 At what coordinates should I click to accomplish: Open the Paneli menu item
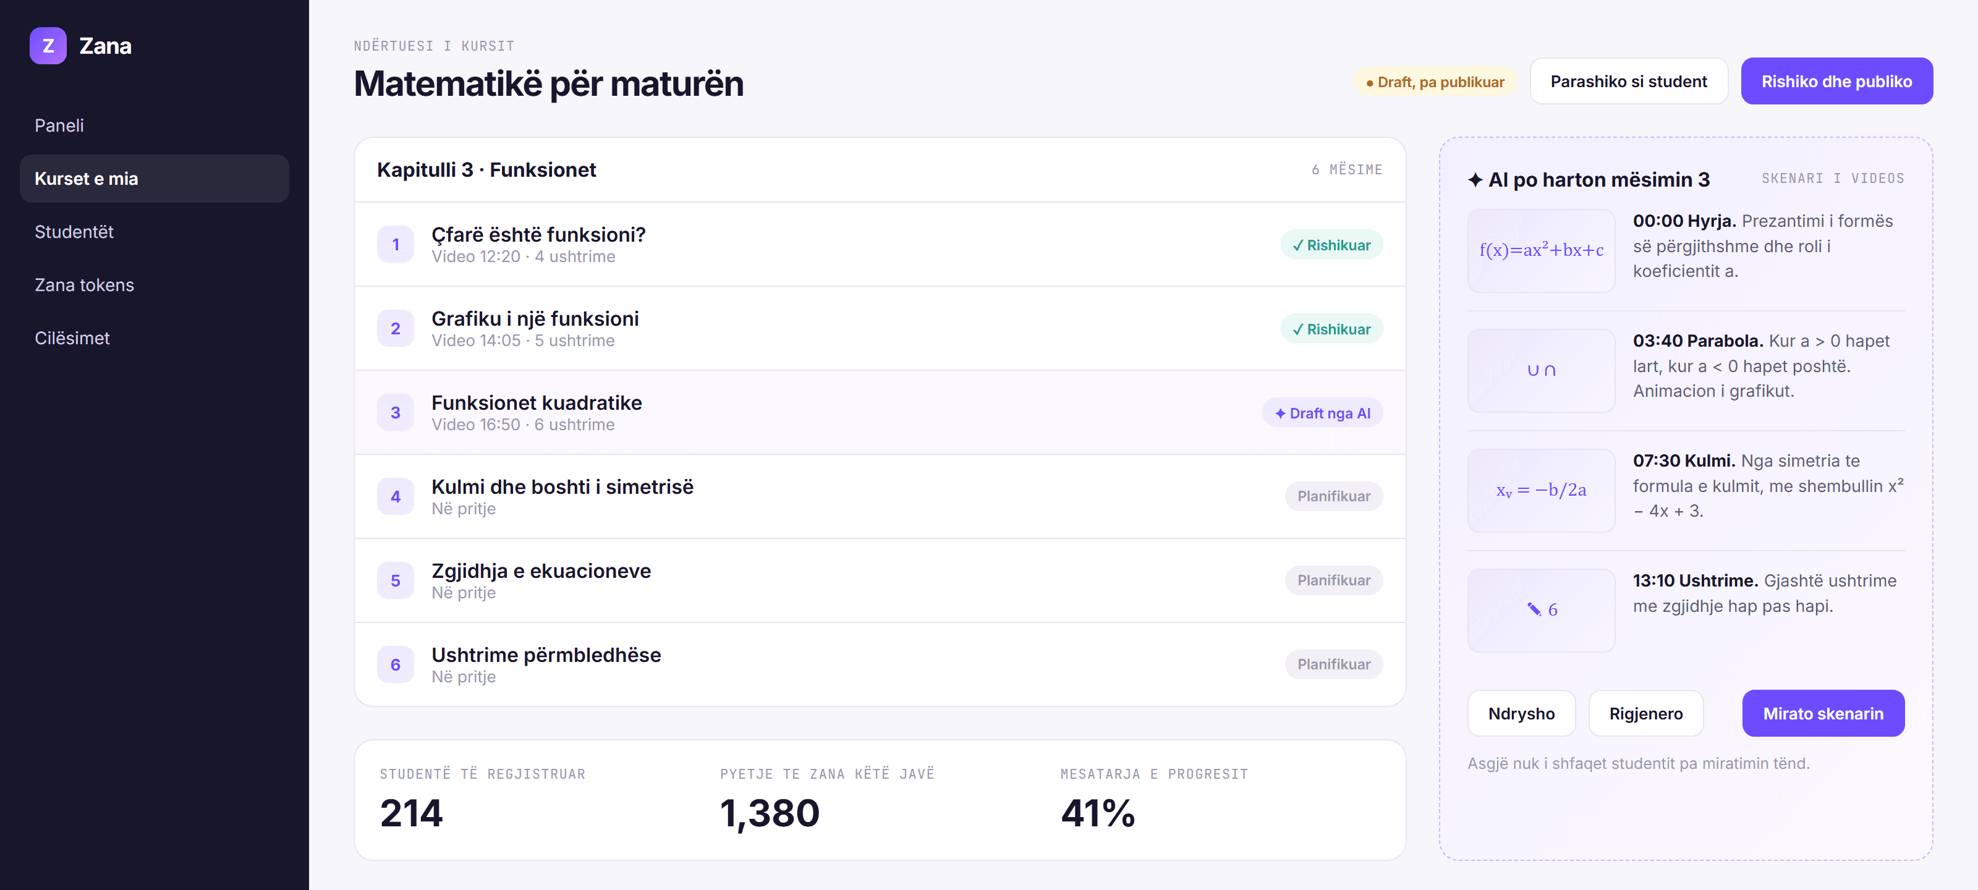[153, 125]
